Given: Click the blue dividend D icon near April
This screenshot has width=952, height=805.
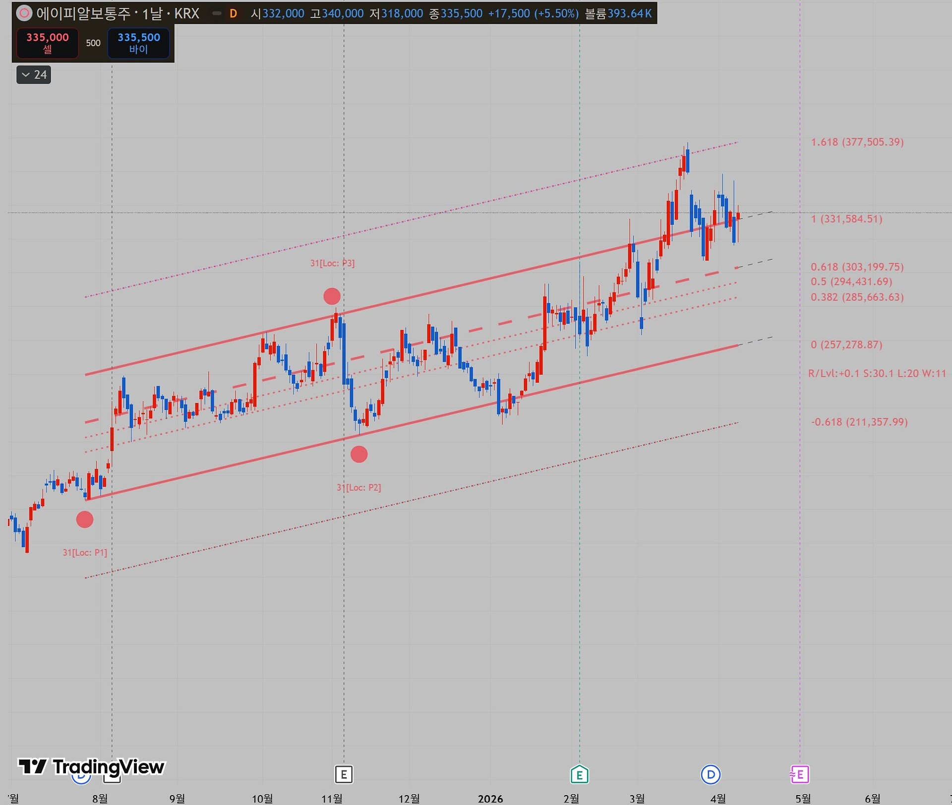Looking at the screenshot, I should click(711, 774).
